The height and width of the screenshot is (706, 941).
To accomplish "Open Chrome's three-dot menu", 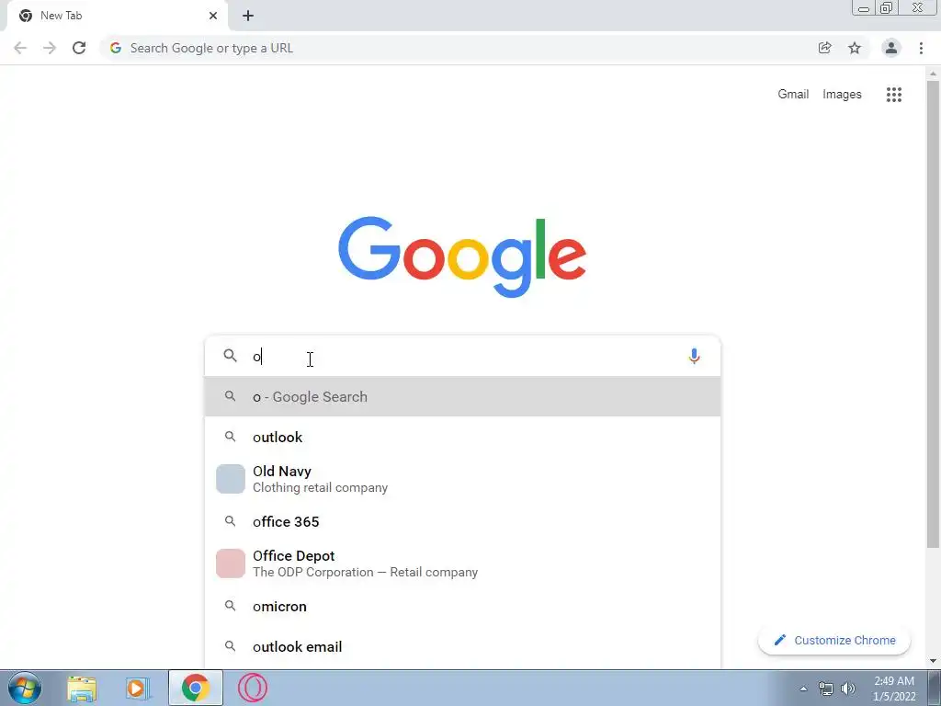I will [921, 48].
